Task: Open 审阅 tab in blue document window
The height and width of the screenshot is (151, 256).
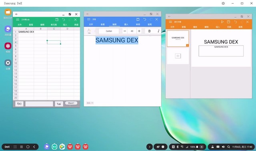Action: pos(138,24)
